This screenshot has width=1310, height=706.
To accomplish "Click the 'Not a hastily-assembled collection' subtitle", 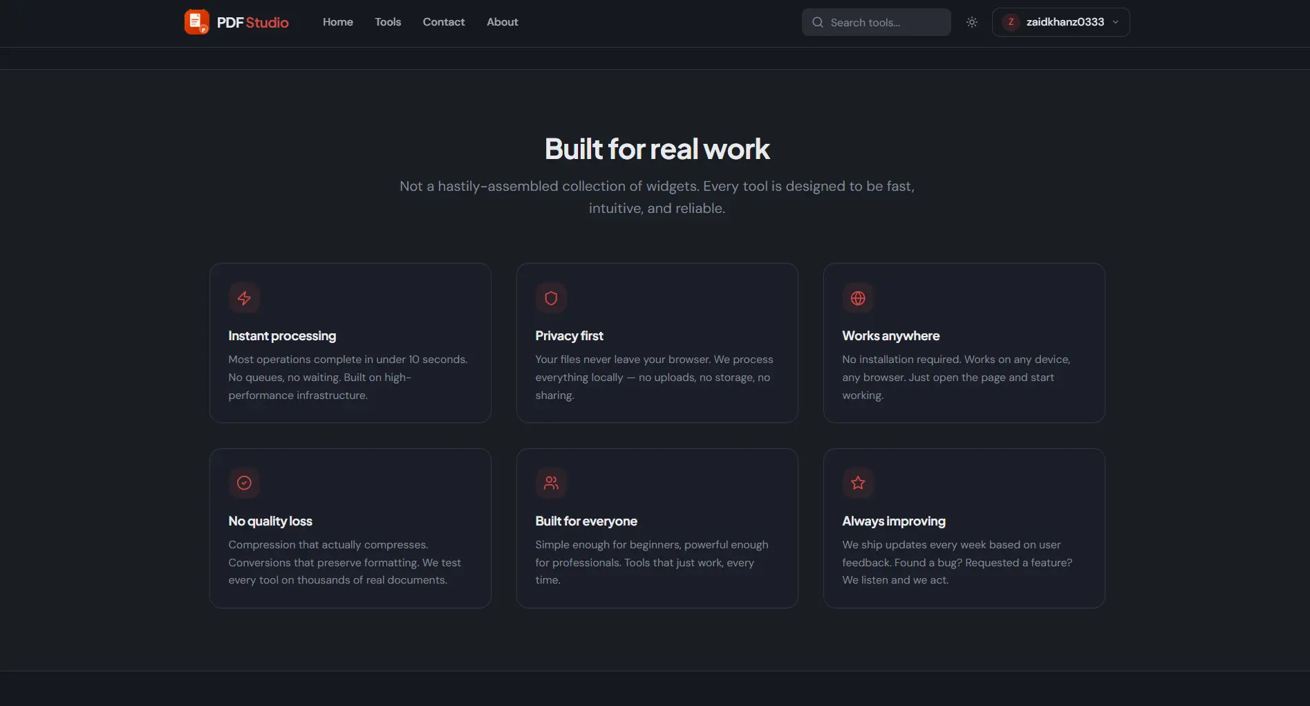I will [657, 197].
